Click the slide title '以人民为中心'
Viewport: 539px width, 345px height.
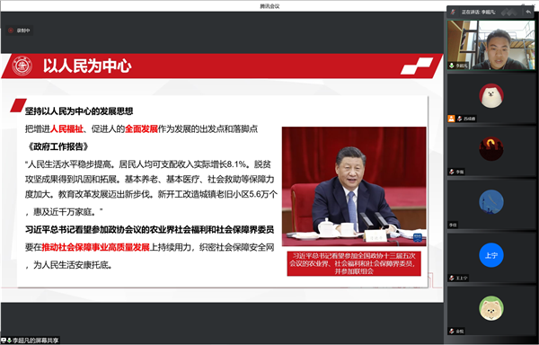click(87, 66)
